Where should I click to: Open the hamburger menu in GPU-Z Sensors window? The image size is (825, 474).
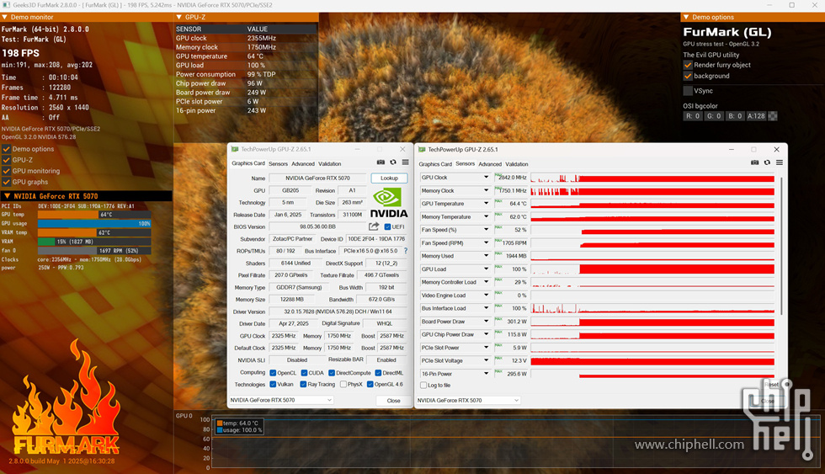point(780,162)
